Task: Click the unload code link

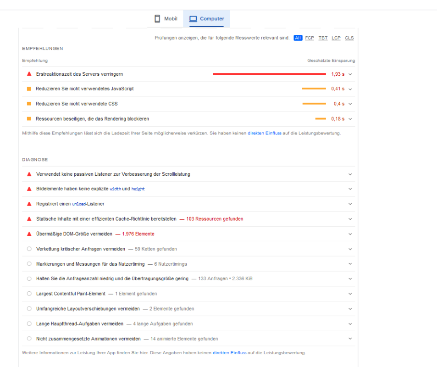Action: pos(79,204)
